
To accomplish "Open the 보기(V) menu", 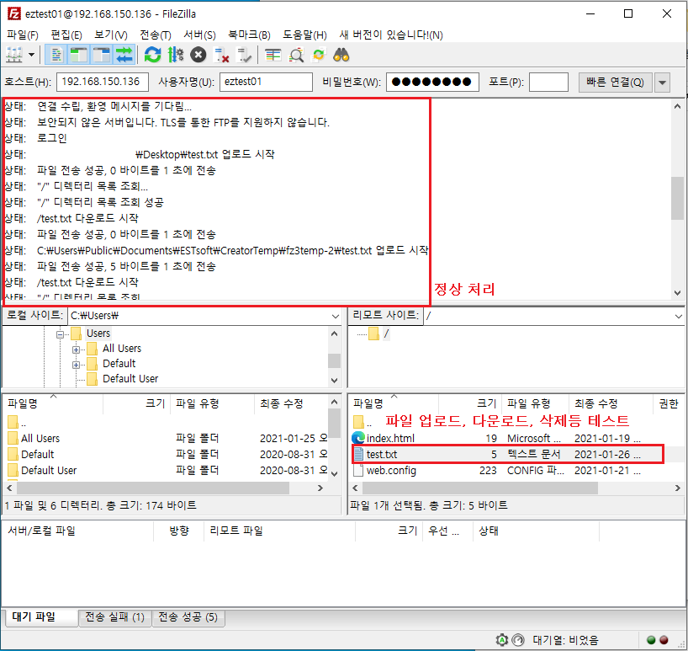I will click(x=110, y=35).
